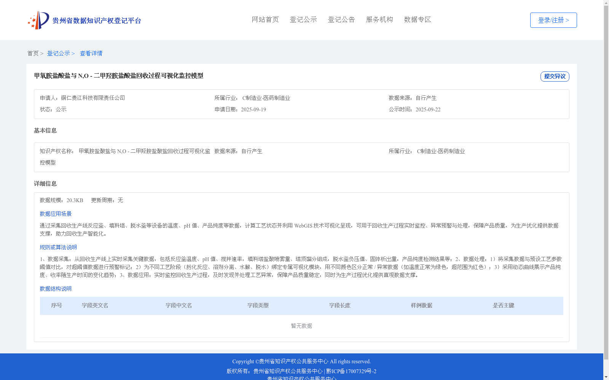Click the 基本信息 heading
Viewport: 609px width, 380px height.
45,131
